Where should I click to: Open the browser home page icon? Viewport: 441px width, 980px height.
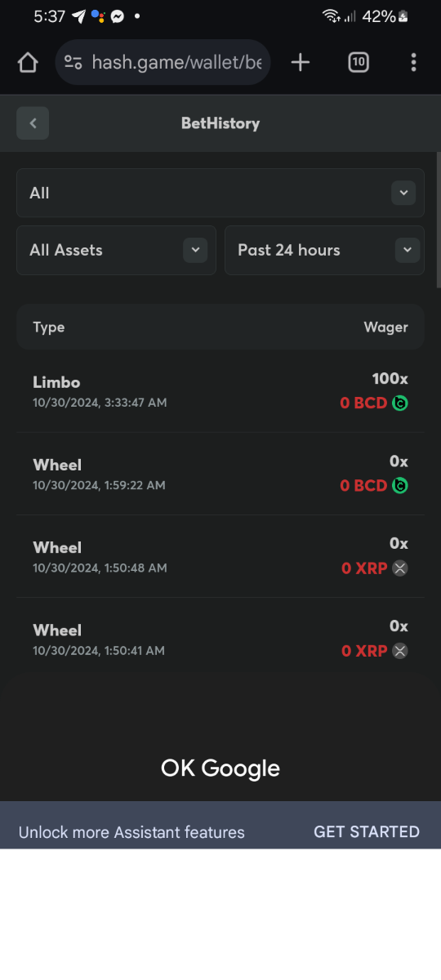[x=28, y=63]
